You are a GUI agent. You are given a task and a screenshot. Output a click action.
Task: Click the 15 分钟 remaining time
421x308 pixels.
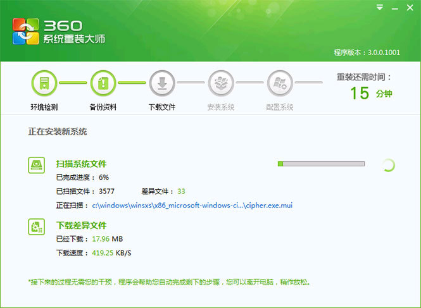click(x=371, y=94)
